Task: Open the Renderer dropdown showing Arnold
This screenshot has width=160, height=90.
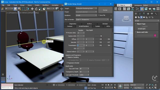Action: coord(86,15)
